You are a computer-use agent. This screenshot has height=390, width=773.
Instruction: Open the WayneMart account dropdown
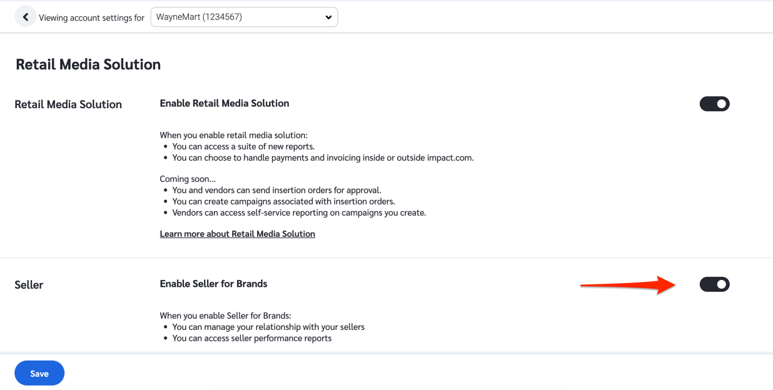243,17
